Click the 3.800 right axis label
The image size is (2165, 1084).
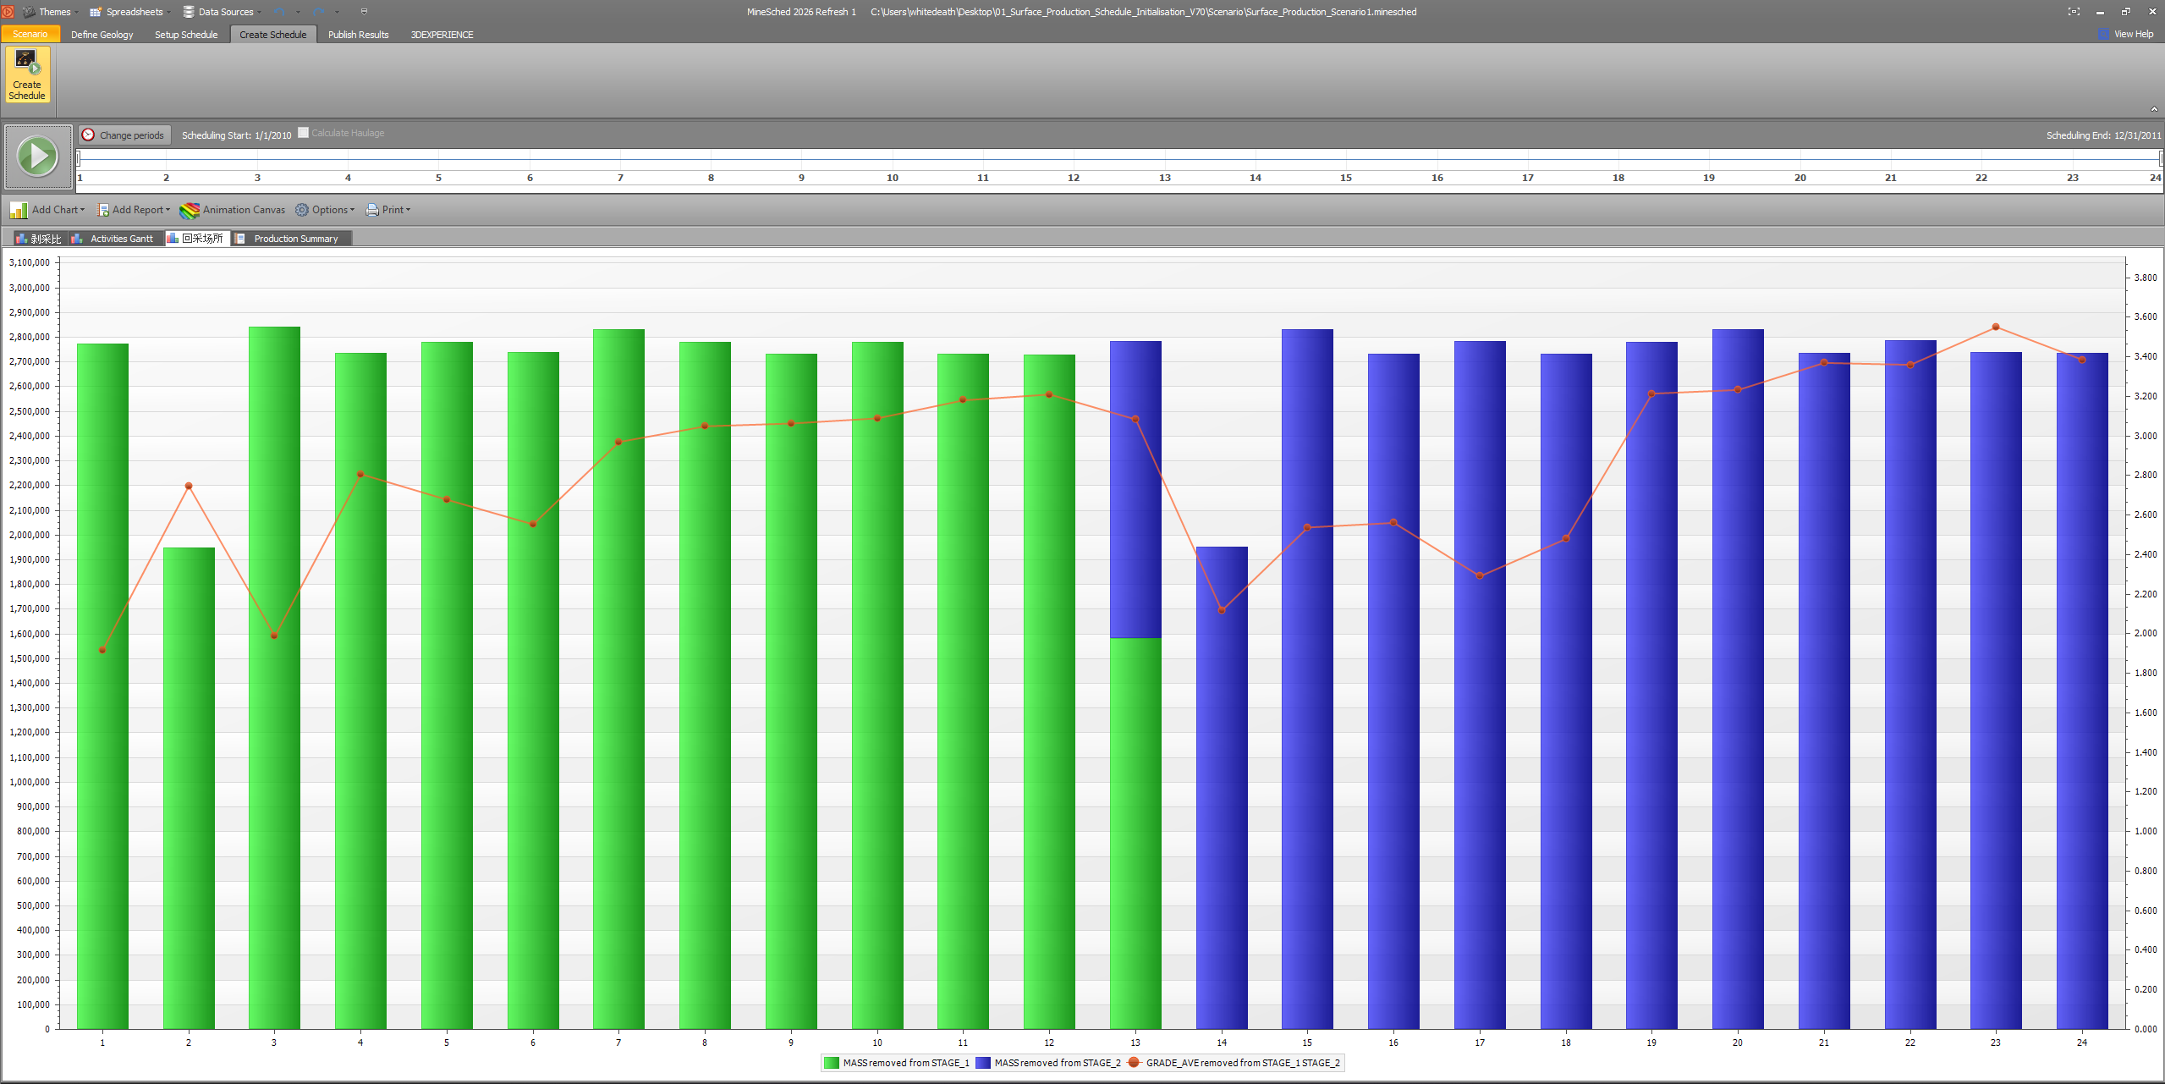[x=2145, y=278]
